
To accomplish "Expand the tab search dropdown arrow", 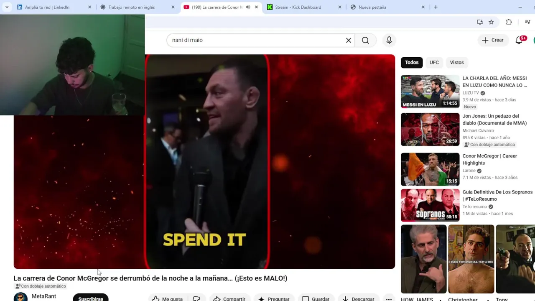I will point(7,7).
